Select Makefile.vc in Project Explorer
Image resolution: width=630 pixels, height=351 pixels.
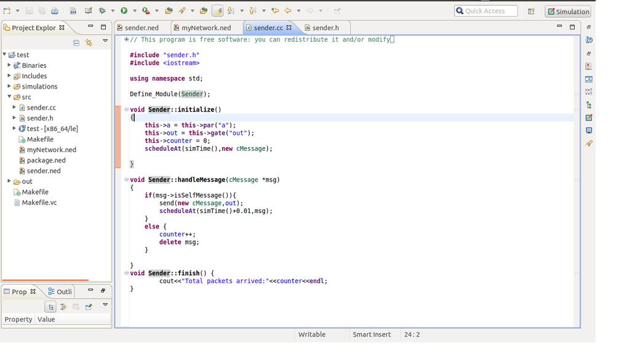coord(39,202)
